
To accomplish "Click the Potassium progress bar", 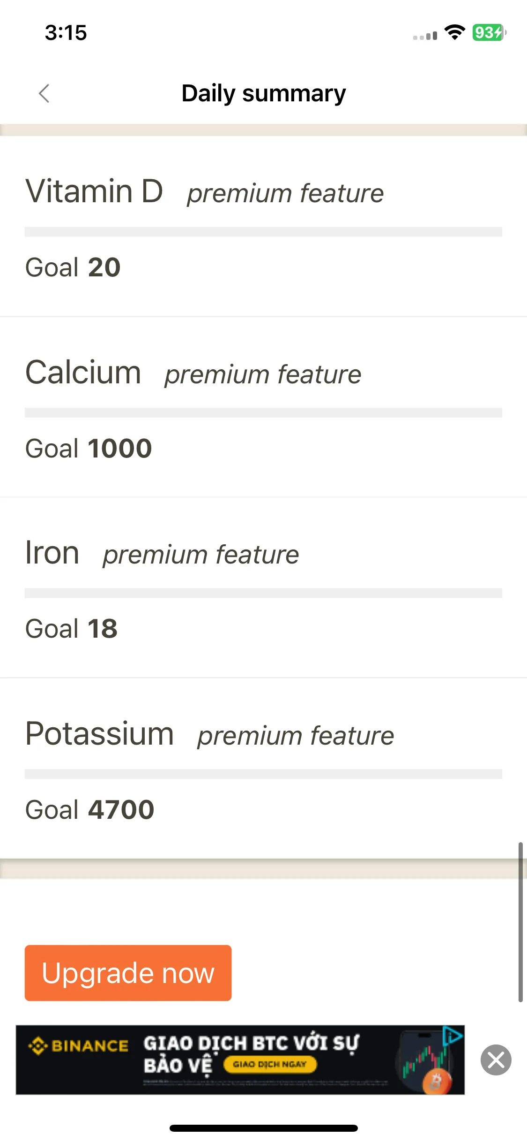I will [263, 774].
